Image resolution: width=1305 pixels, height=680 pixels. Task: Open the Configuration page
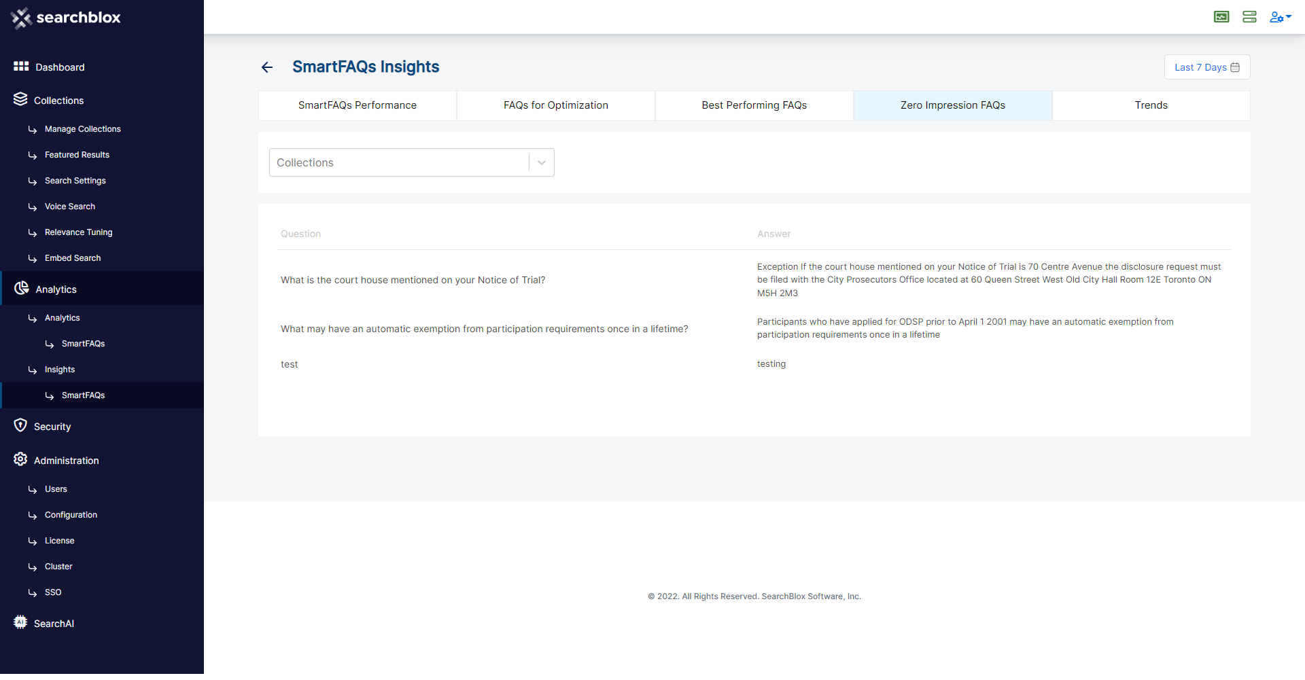coord(71,515)
